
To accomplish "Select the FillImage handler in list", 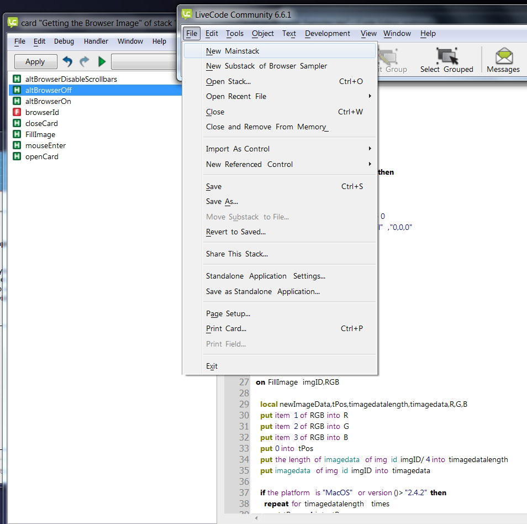I will coord(40,134).
